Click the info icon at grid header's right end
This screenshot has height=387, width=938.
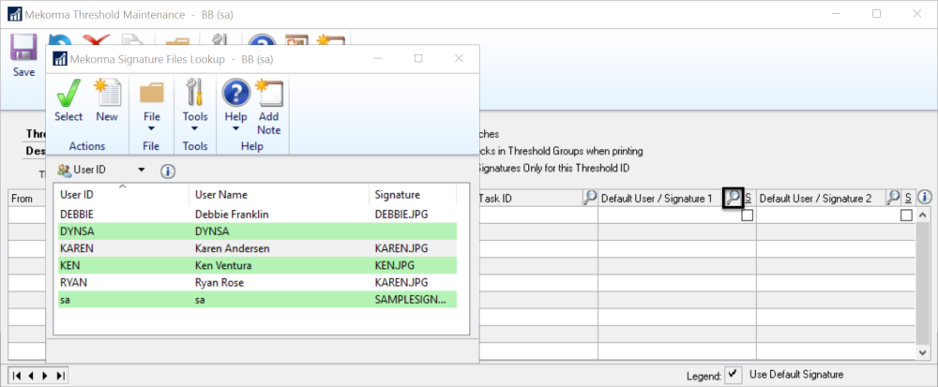point(924,197)
